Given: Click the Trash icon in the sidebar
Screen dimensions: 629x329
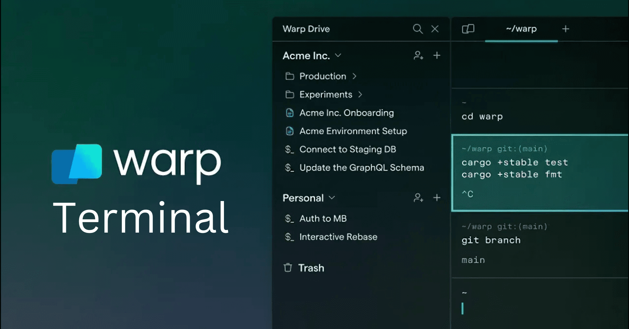Looking at the screenshot, I should 287,268.
